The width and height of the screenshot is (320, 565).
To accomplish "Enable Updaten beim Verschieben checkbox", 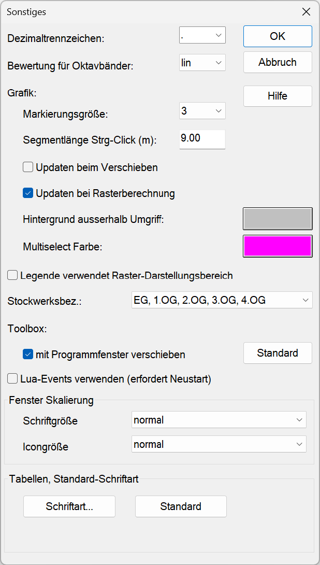I will 28,167.
